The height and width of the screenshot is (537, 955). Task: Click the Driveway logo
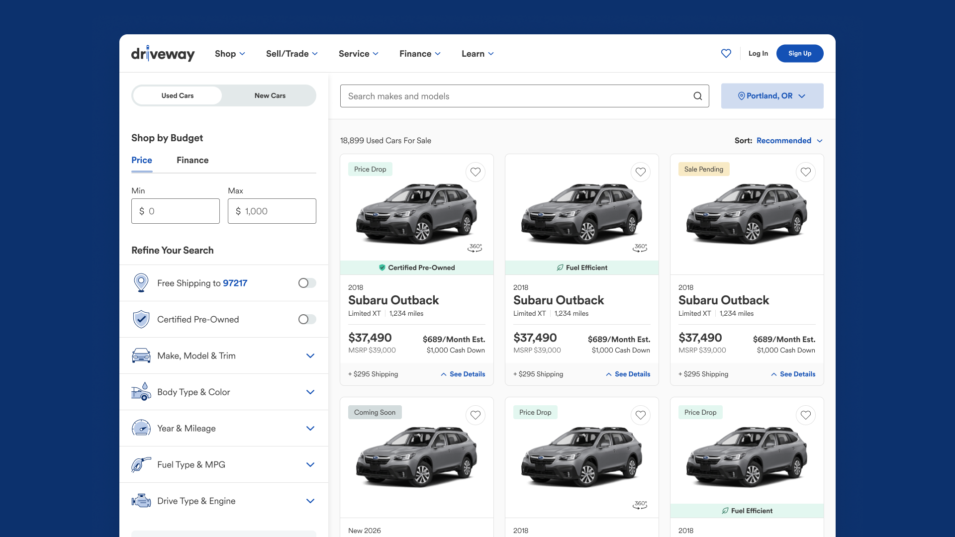tap(163, 54)
